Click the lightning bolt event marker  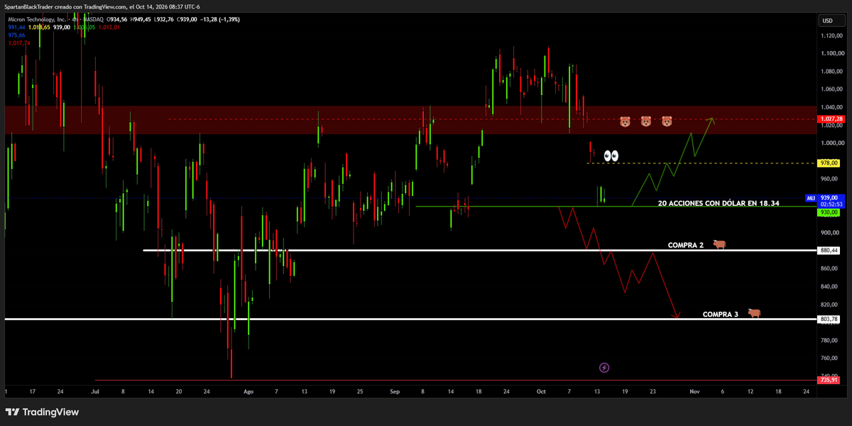click(x=604, y=368)
